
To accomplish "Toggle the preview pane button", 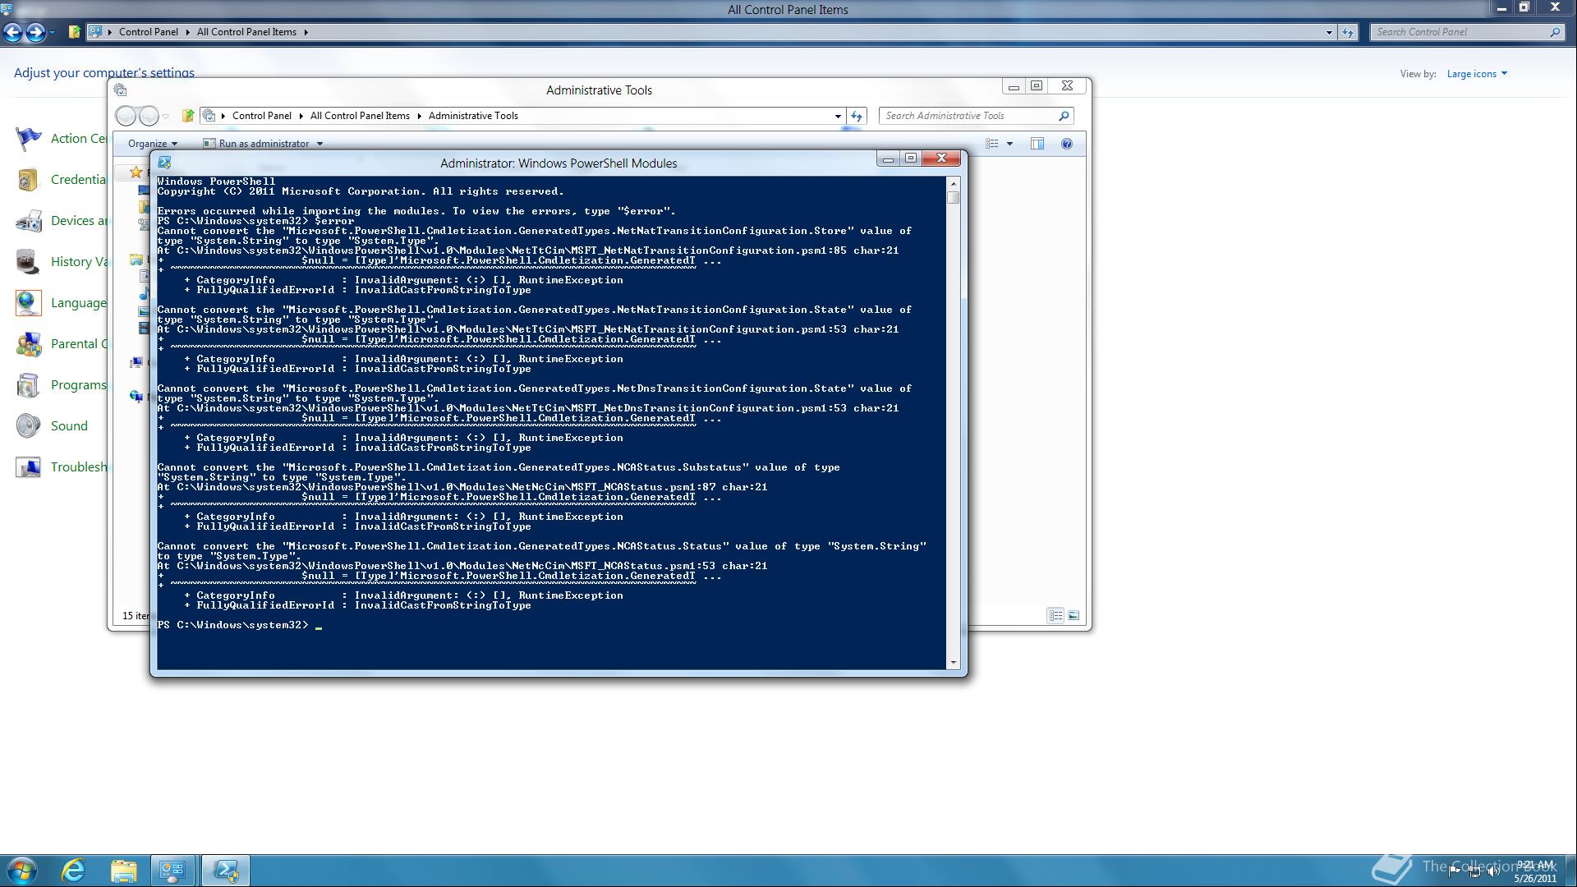I will point(1037,144).
